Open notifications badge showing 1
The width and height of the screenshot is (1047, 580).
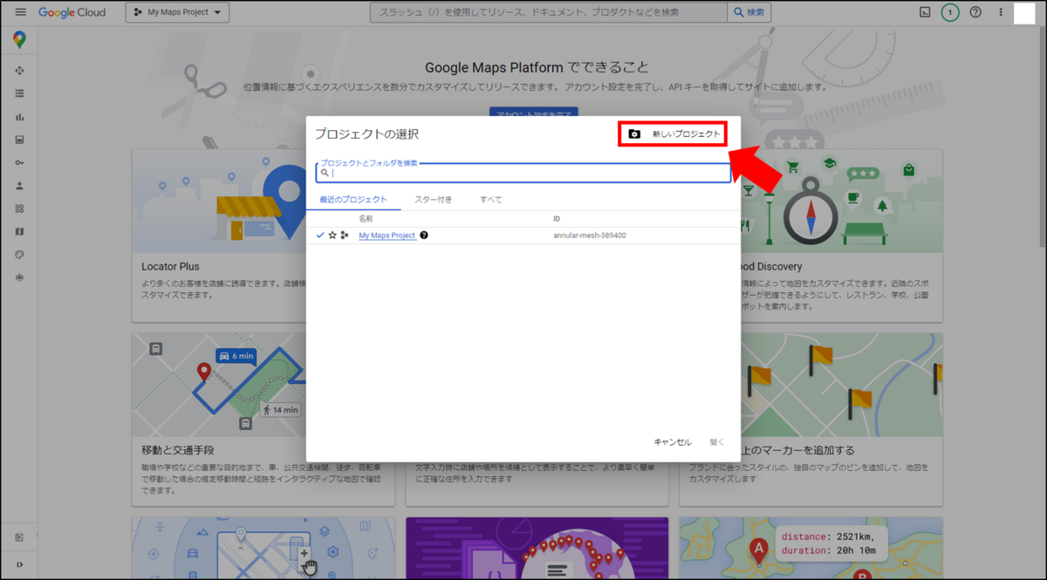[950, 12]
